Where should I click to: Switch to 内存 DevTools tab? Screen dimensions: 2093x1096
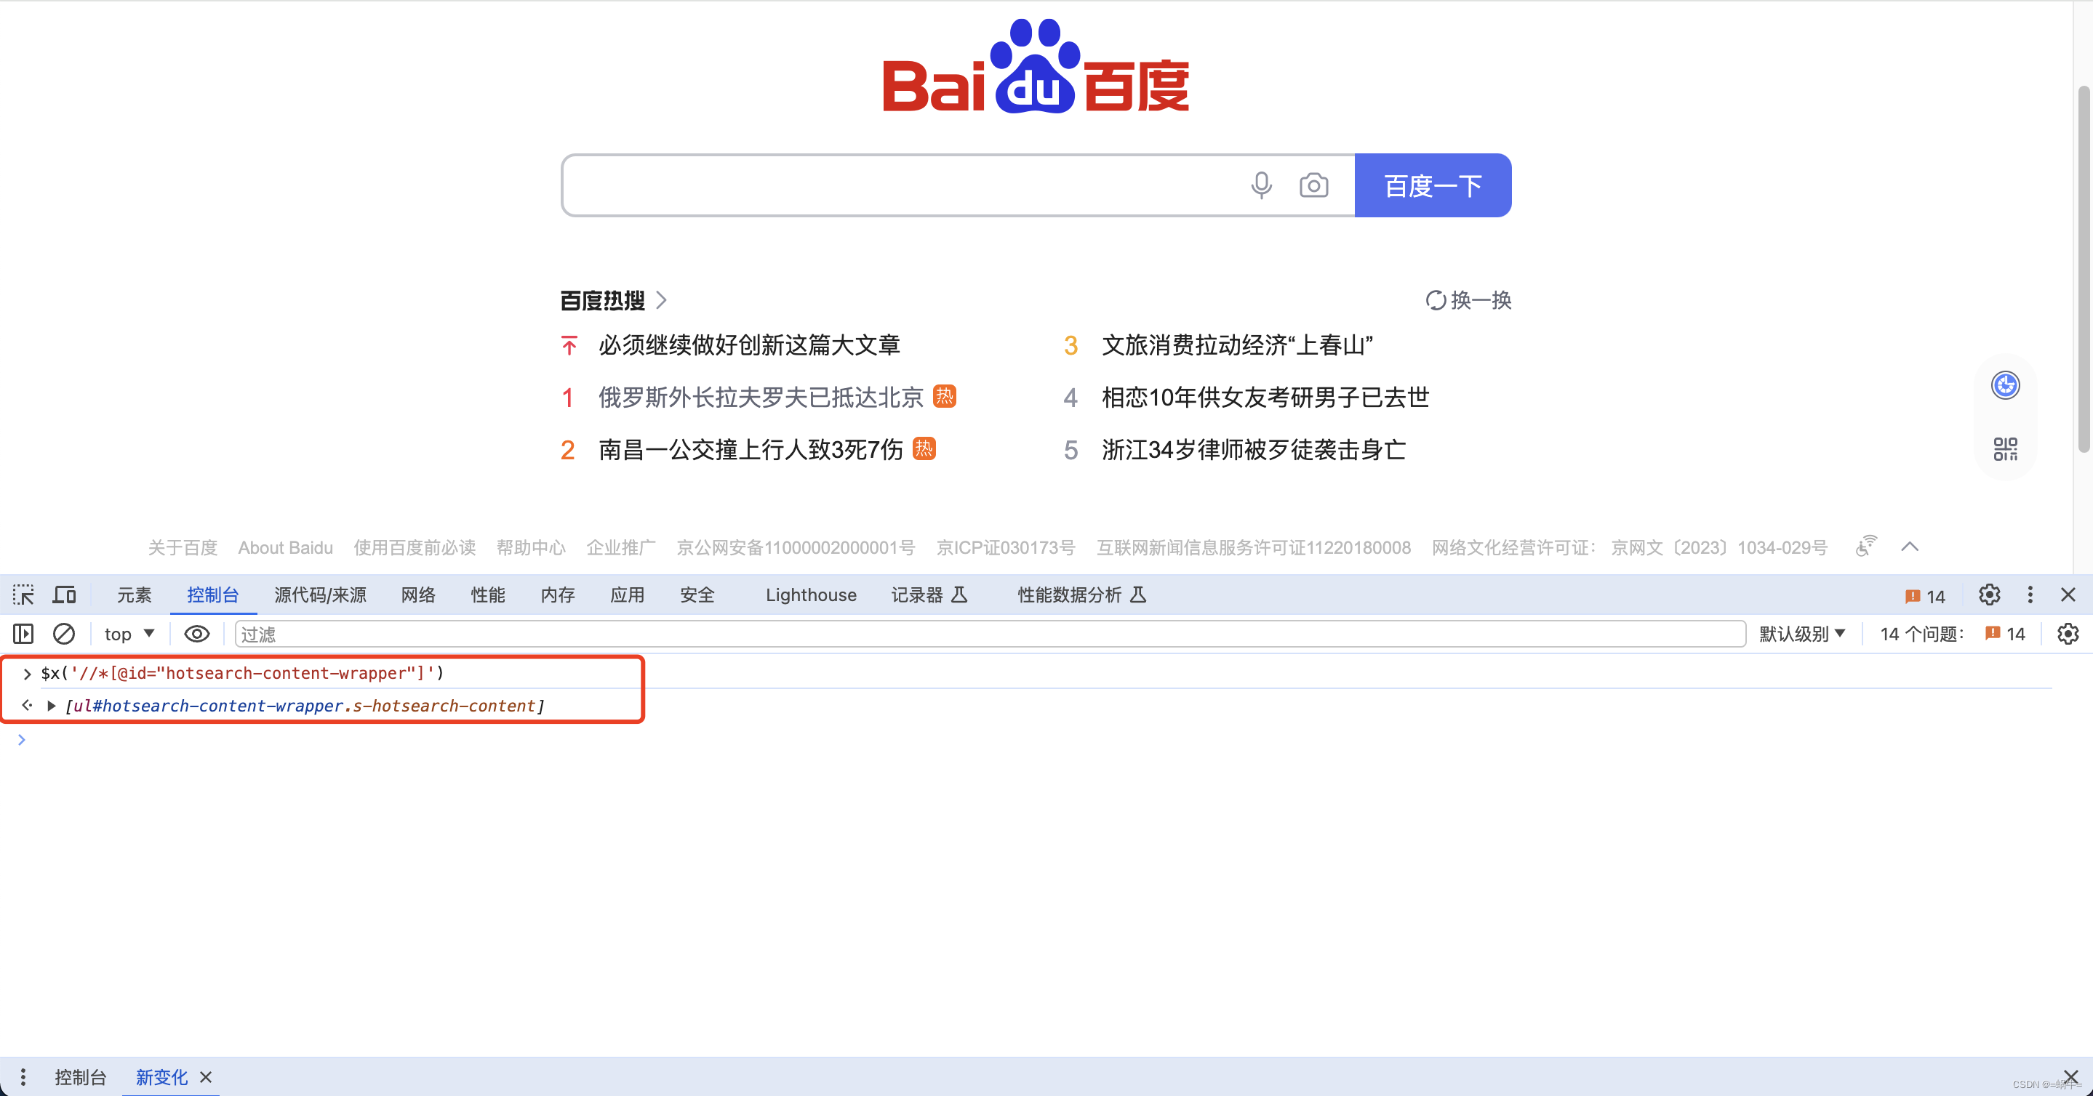click(x=559, y=595)
